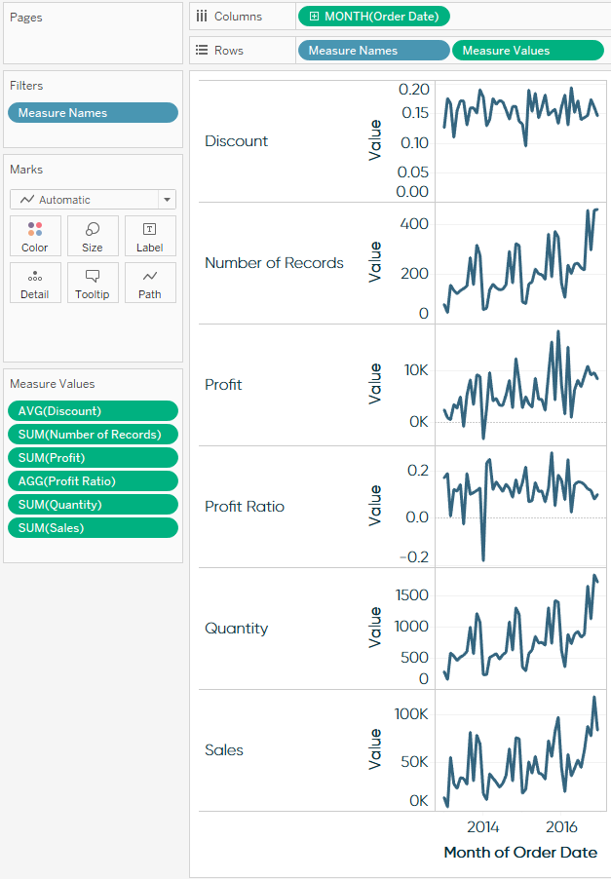Select the AGG(Profit Ratio) green pill
Viewport: 611px width, 879px height.
[93, 480]
